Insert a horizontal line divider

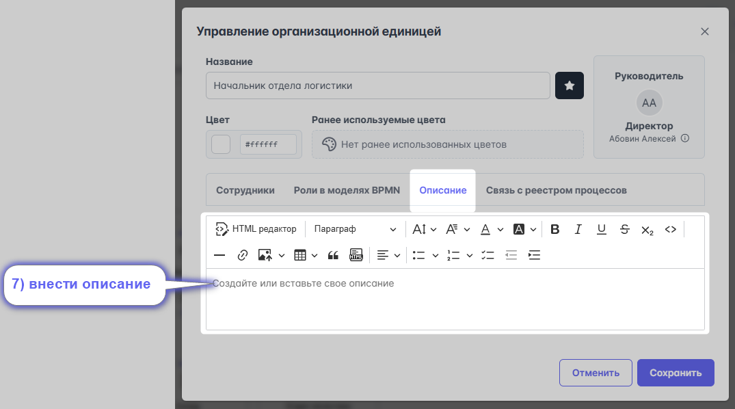pos(219,255)
